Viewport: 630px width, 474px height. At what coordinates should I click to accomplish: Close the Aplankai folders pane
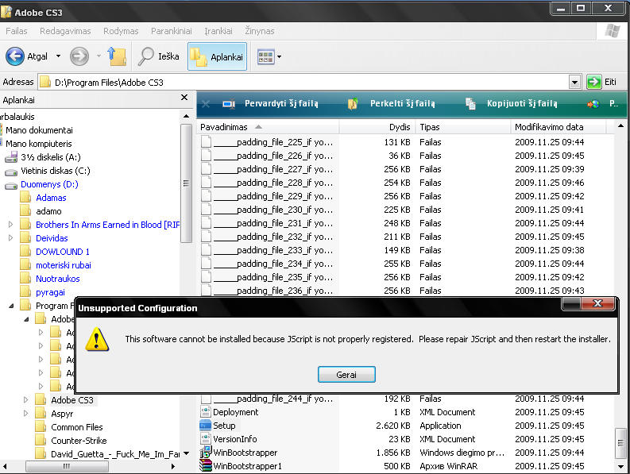(185, 100)
